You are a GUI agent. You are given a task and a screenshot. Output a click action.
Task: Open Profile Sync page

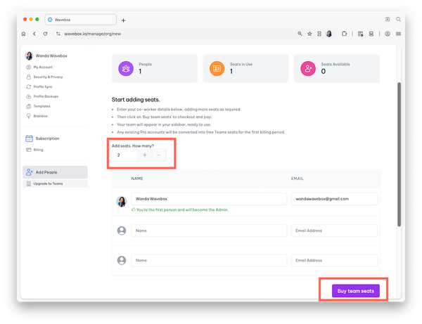[x=44, y=86]
